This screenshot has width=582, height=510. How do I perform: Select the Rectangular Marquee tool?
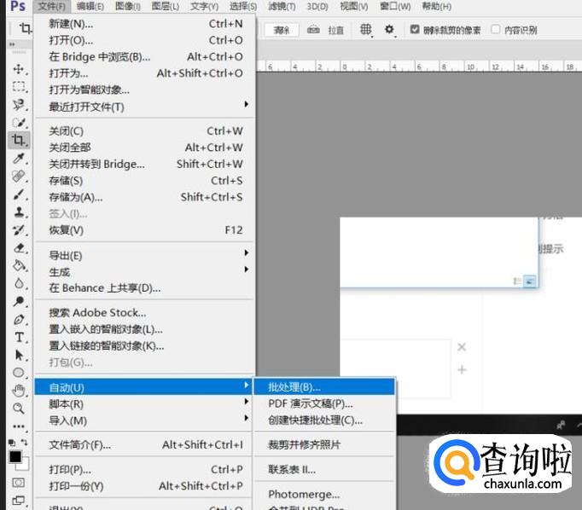tap(19, 87)
